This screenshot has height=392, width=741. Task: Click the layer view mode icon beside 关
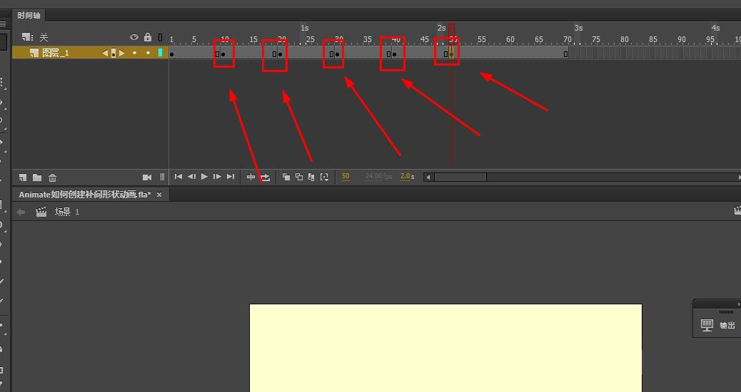pos(27,37)
